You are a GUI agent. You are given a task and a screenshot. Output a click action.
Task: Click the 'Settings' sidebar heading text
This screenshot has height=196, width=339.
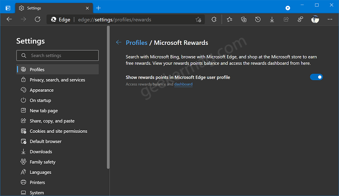(31, 41)
